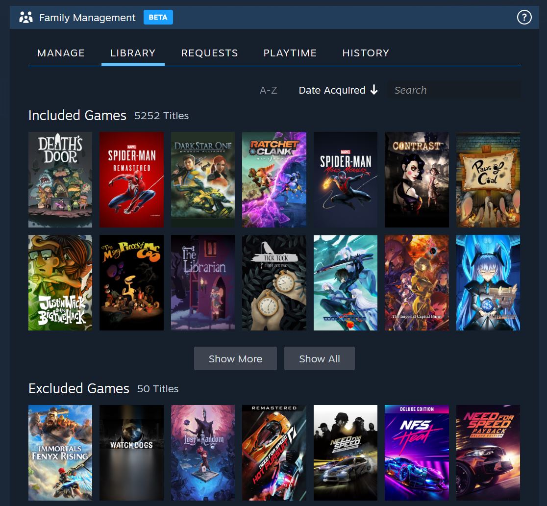
Task: Open NFS Heat Deluxe Edition cover
Action: (x=417, y=453)
